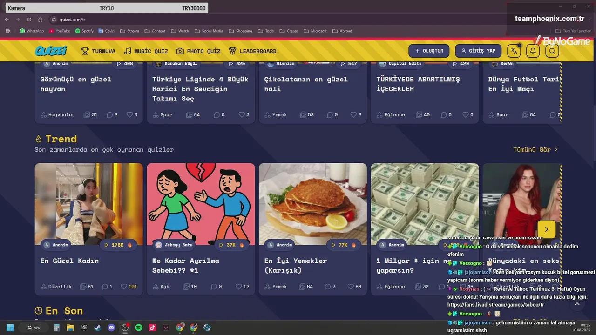
Task: Expand the Microsoft bookmarks folder
Action: 315,31
